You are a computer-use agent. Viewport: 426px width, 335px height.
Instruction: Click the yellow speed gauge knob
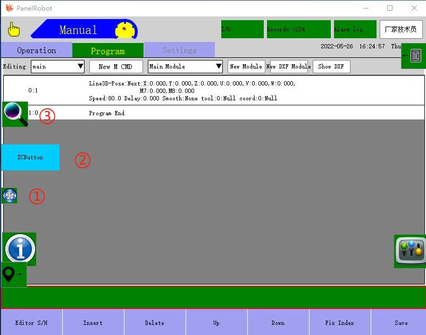(126, 29)
